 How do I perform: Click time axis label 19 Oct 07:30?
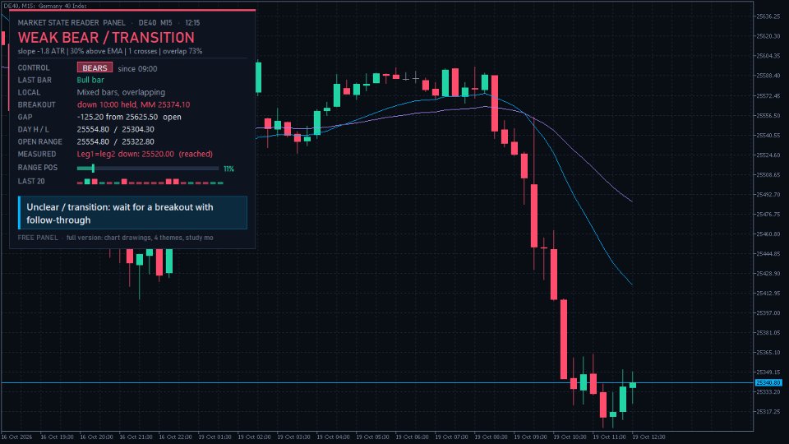pos(451,437)
